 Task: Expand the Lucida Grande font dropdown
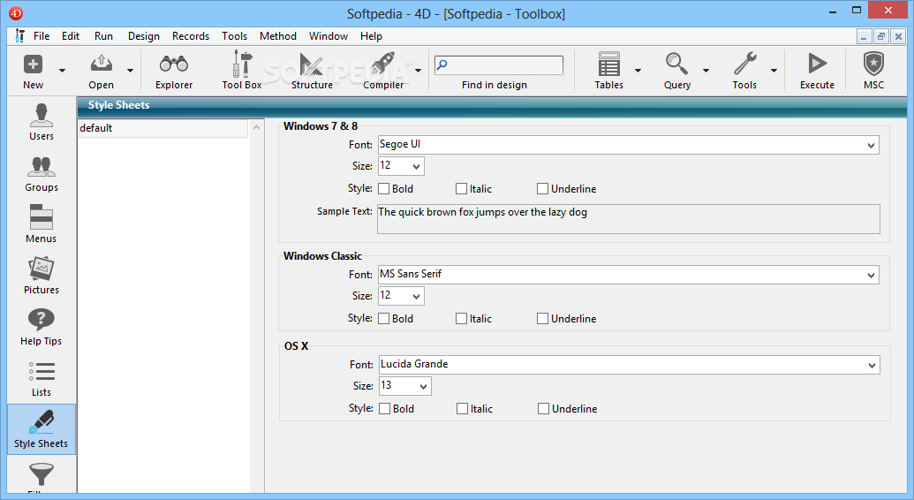coord(872,365)
